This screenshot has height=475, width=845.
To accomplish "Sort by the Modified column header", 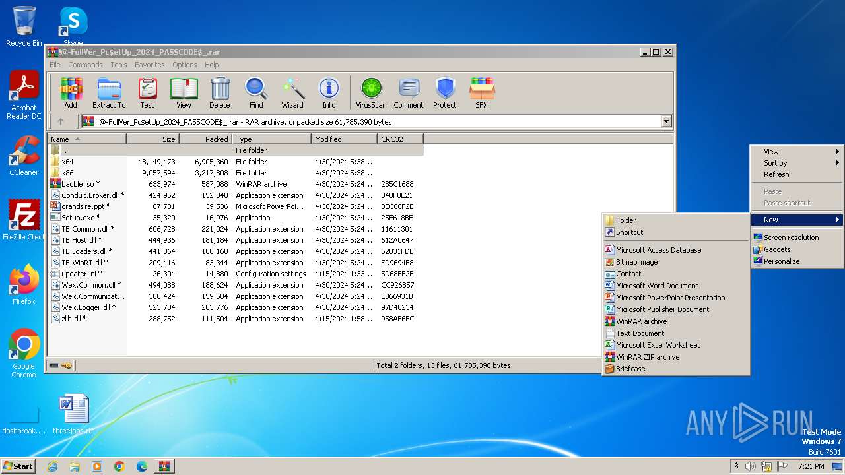I will 345,139.
